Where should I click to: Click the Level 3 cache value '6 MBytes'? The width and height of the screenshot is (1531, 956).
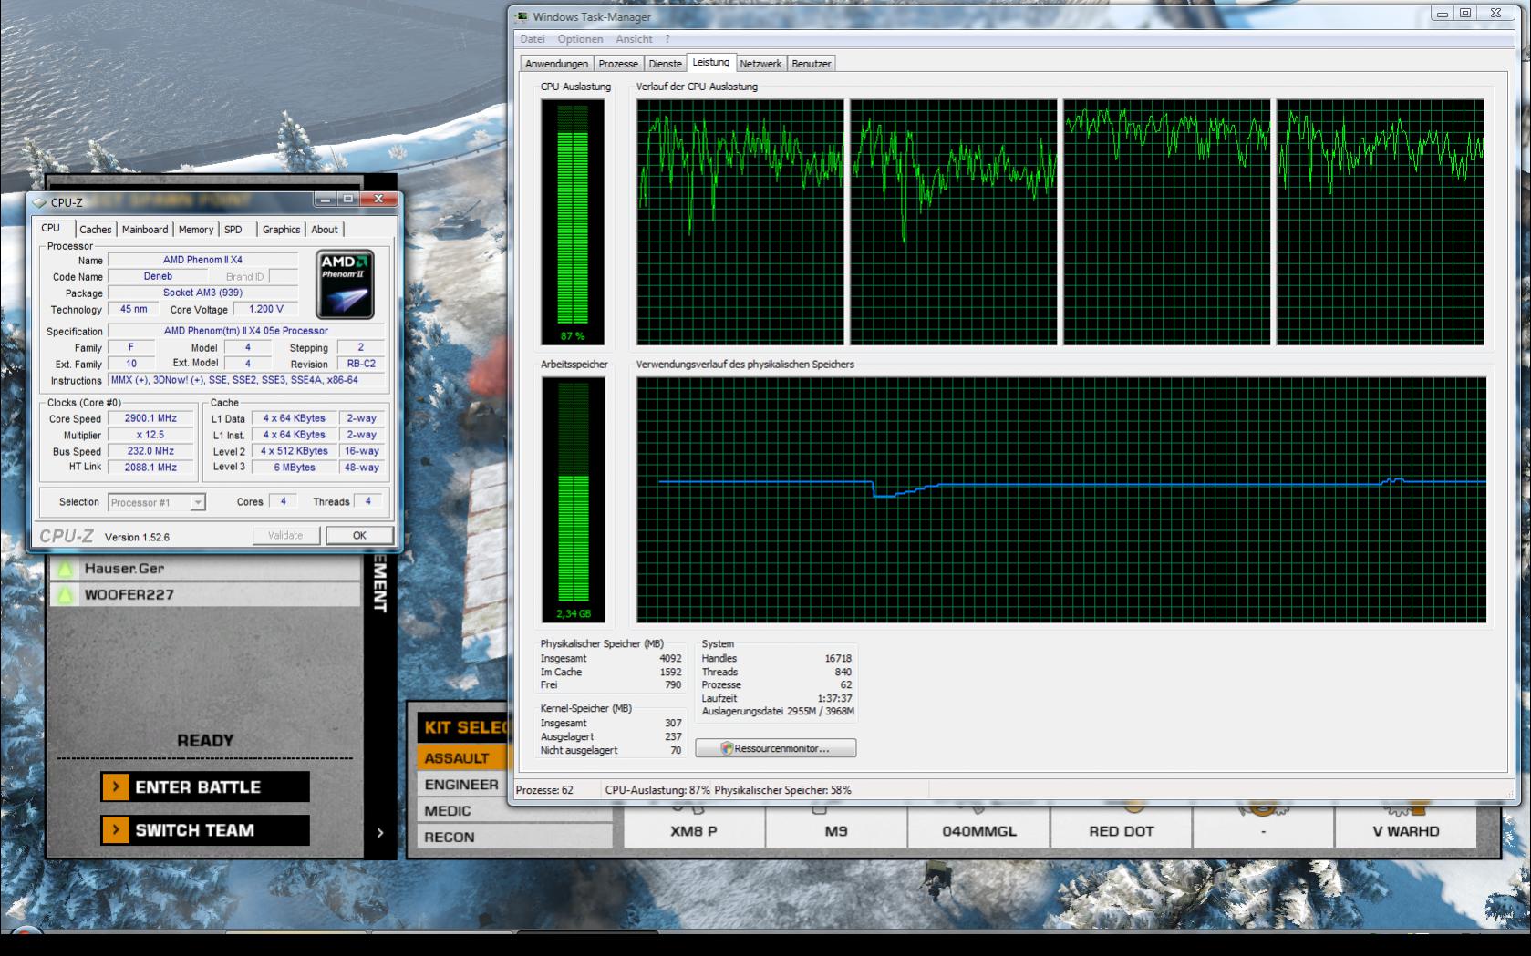(x=295, y=468)
